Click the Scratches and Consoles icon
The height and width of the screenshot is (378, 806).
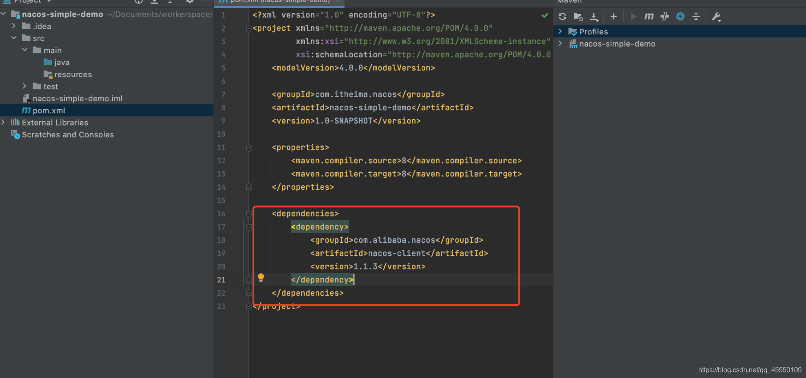pos(15,135)
